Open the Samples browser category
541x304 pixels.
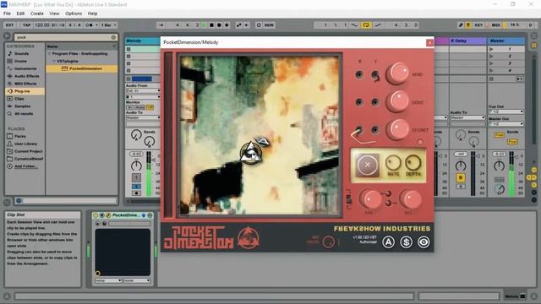click(22, 106)
